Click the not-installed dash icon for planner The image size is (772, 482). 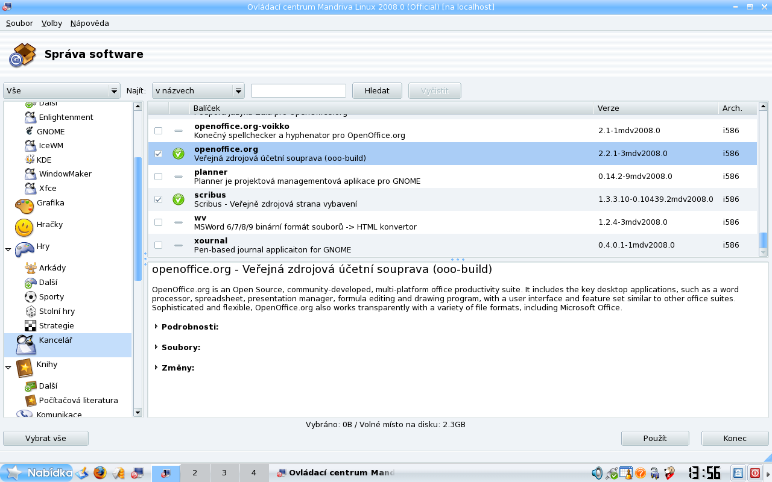[x=178, y=177]
